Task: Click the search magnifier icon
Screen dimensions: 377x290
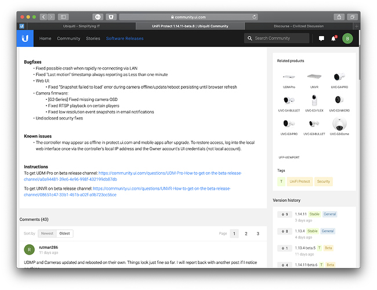Action: coord(250,38)
